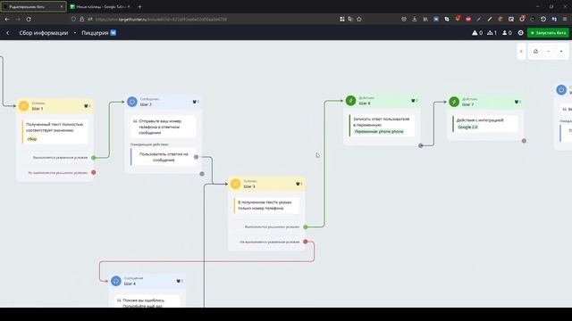Open the hierarchy counter showing 1
This screenshot has height=321, width=572.
(492, 33)
